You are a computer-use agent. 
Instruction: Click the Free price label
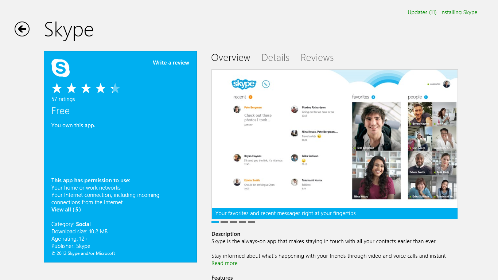tap(61, 111)
